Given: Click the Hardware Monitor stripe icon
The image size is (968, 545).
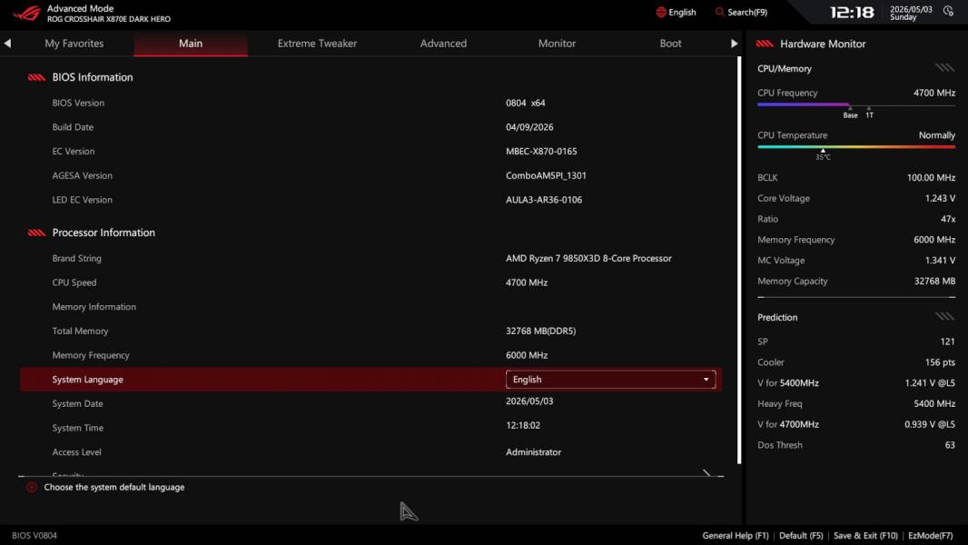Looking at the screenshot, I should pos(765,44).
